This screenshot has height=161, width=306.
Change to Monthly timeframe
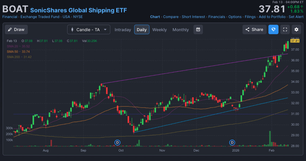[180, 30]
